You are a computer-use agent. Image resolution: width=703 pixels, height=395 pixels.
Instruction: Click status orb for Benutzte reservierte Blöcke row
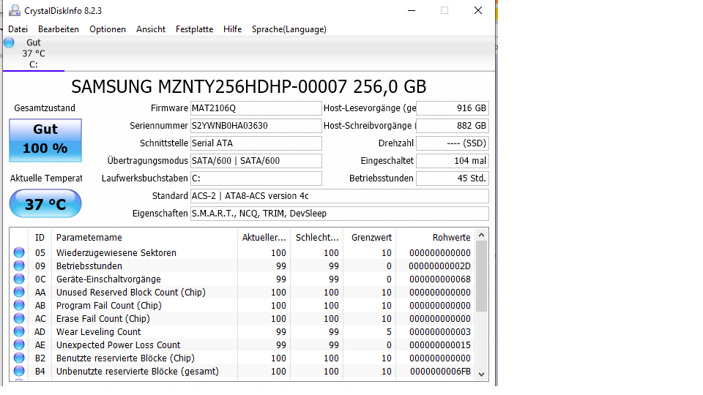(19, 358)
